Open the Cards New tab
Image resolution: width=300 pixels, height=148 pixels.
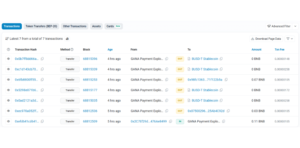pos(114,26)
